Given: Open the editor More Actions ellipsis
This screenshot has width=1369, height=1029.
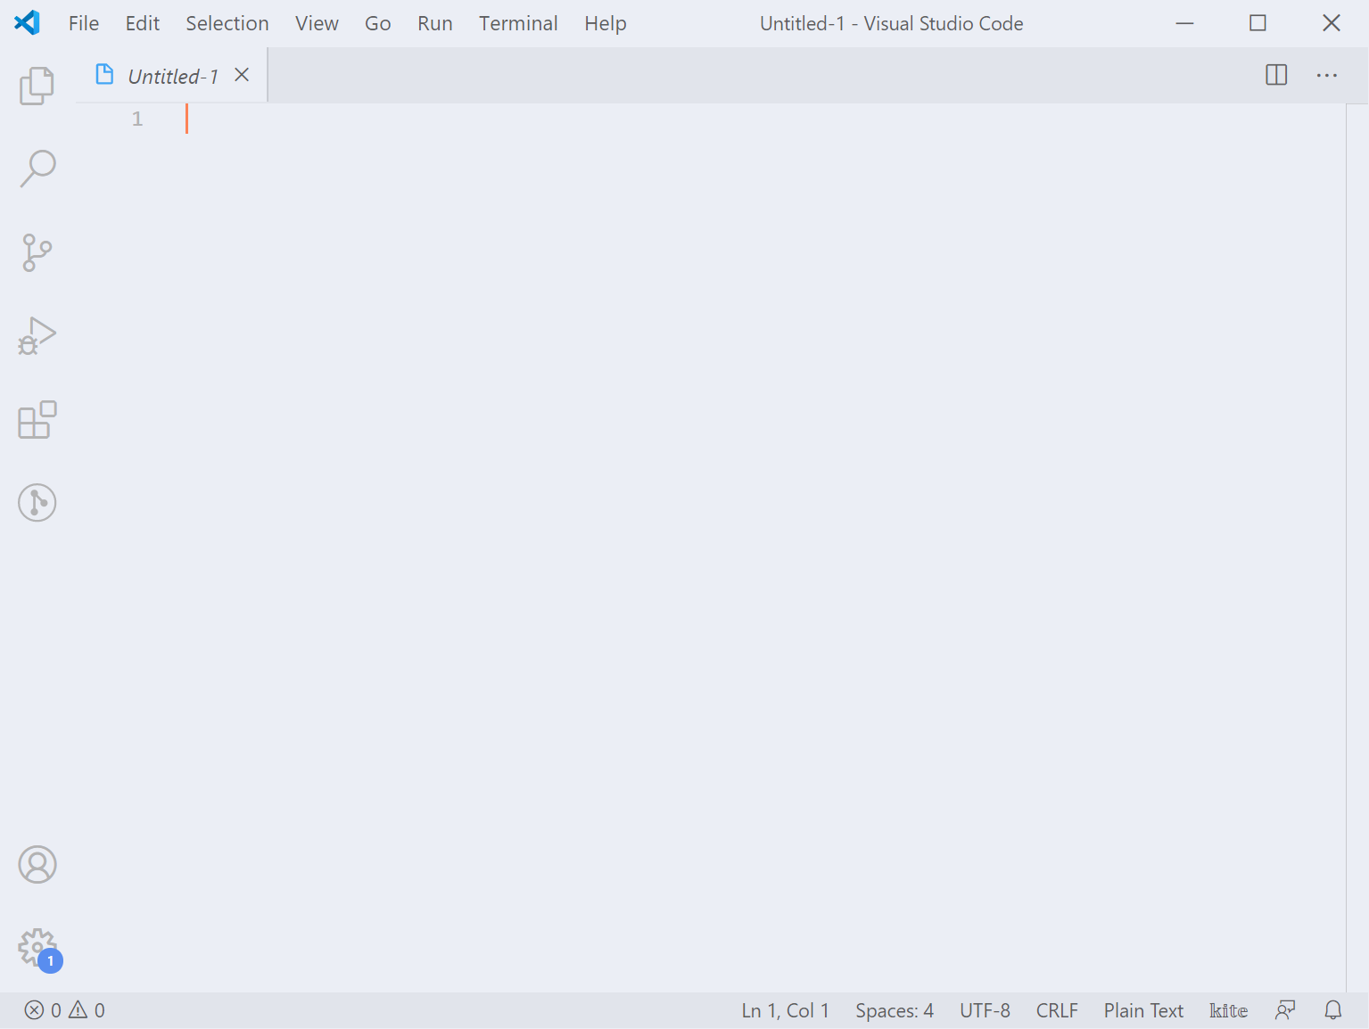Looking at the screenshot, I should [x=1327, y=76].
